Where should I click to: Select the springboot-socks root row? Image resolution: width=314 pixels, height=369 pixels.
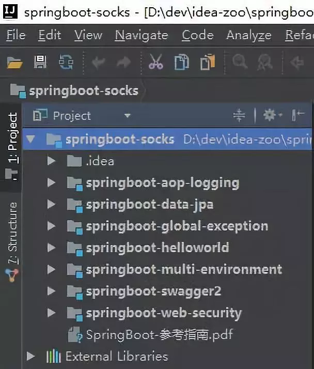click(167, 139)
